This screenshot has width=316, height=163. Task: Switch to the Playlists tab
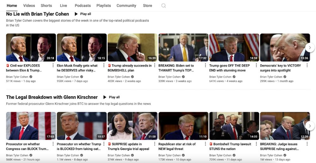[104, 6]
